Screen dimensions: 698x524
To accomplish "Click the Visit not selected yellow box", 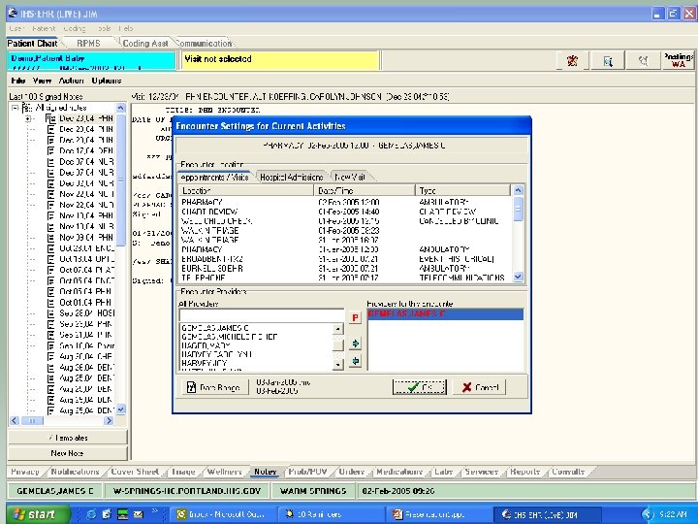I will pos(280,60).
